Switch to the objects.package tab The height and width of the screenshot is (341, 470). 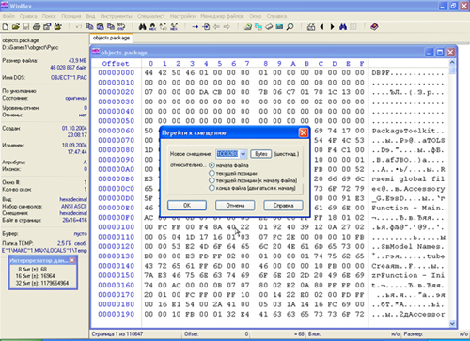tap(111, 38)
